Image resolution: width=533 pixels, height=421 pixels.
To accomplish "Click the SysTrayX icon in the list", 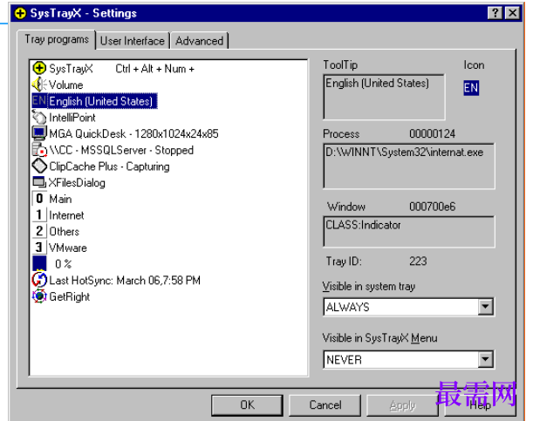I will (x=39, y=68).
